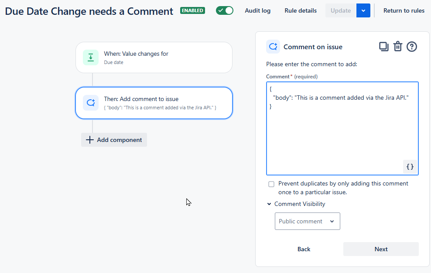This screenshot has height=273, width=431.
Task: Duplicate the Comment on issue component
Action: click(x=384, y=47)
